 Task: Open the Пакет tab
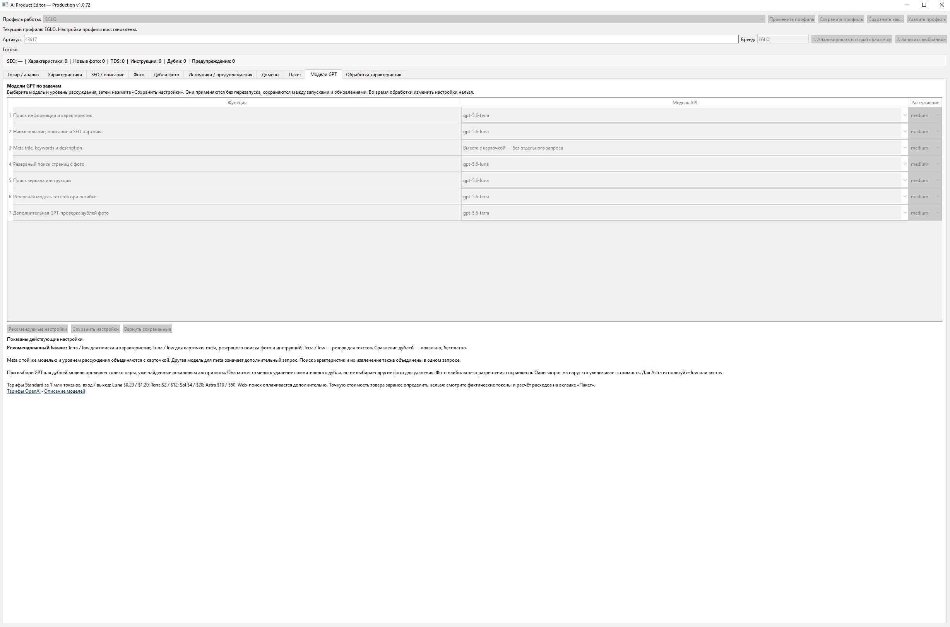tap(295, 75)
